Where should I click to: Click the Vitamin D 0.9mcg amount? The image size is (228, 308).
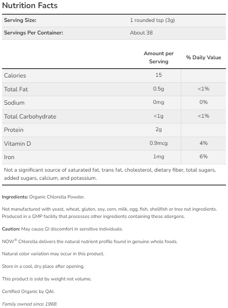(x=159, y=143)
